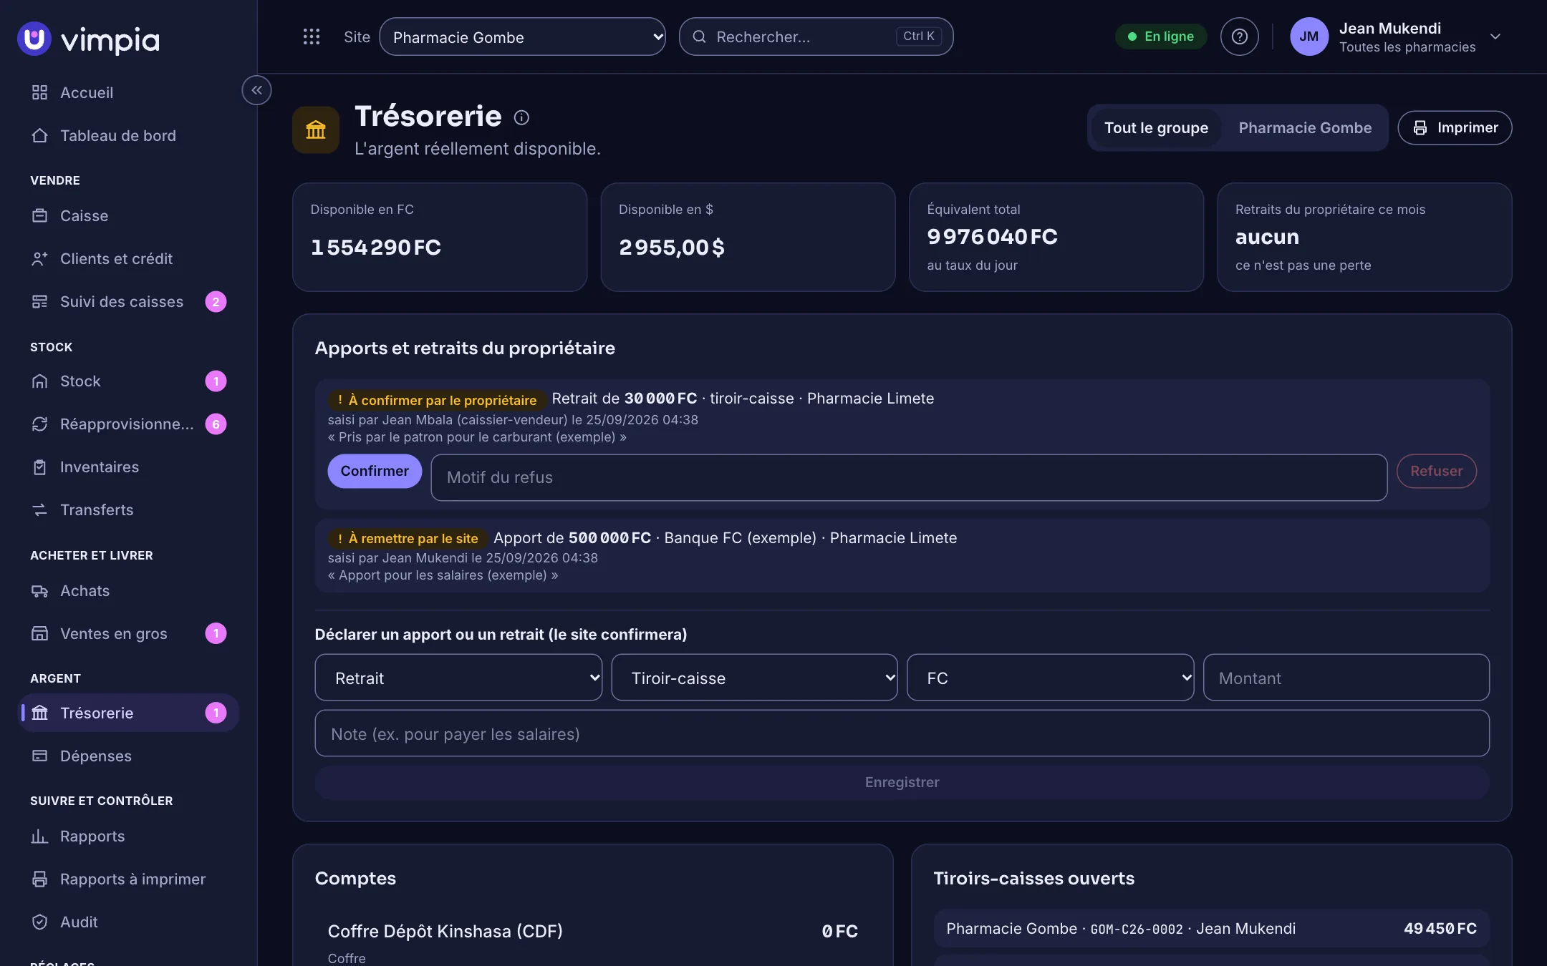The image size is (1547, 966).
Task: Click the Pharmacie Gombe GOM-C26-0002 drawer row
Action: tap(1211, 928)
